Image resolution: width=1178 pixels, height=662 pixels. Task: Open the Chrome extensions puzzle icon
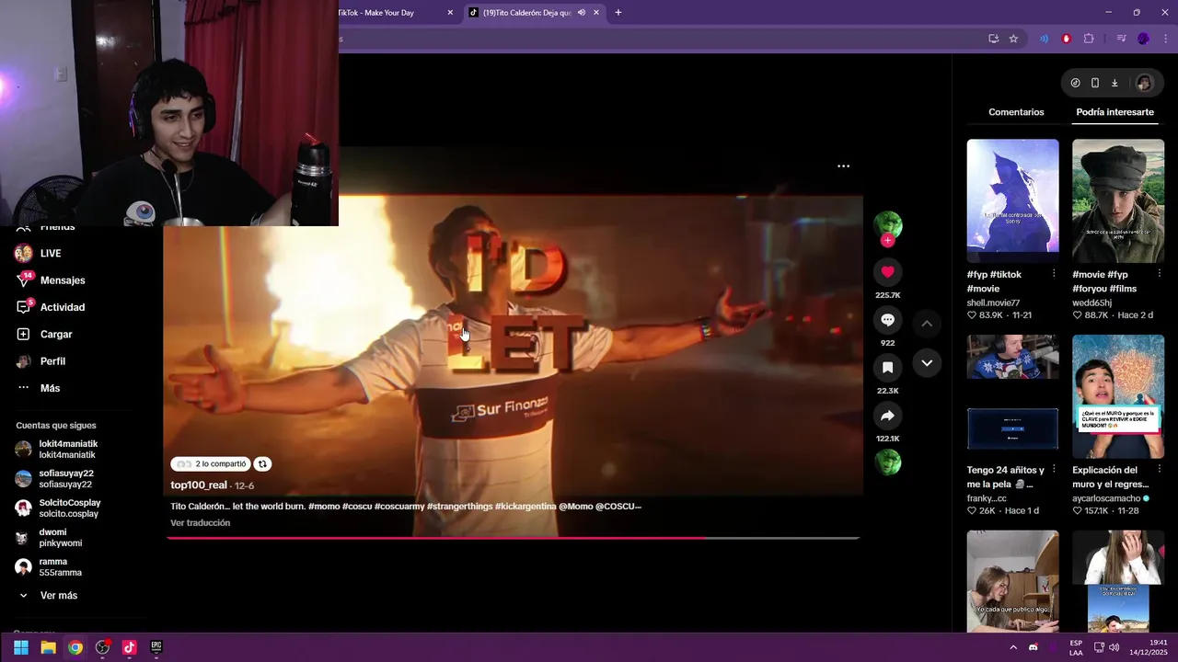(1089, 39)
